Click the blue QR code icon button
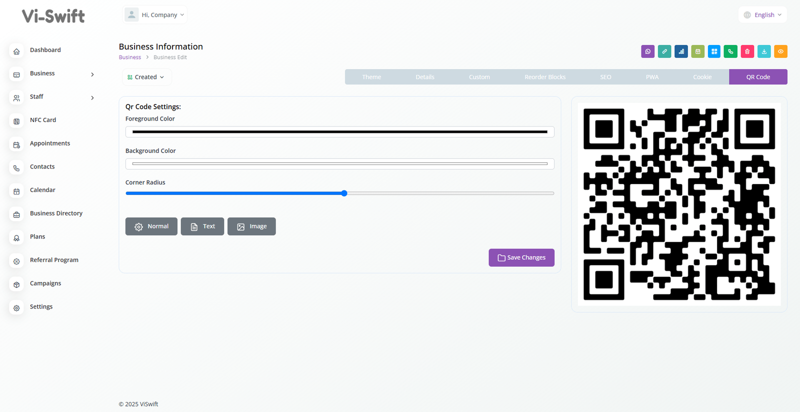Viewport: 800px width, 412px height. tap(714, 51)
